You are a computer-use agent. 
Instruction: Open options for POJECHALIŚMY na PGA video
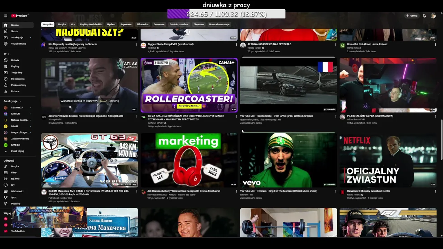pos(435,116)
